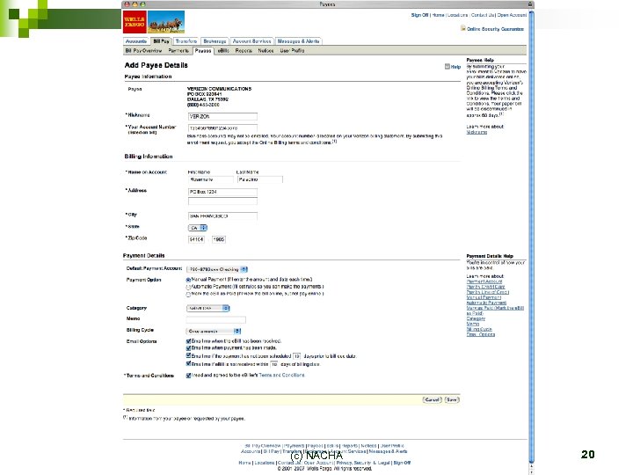Open the Pay by Line of Credit help link

(488, 292)
